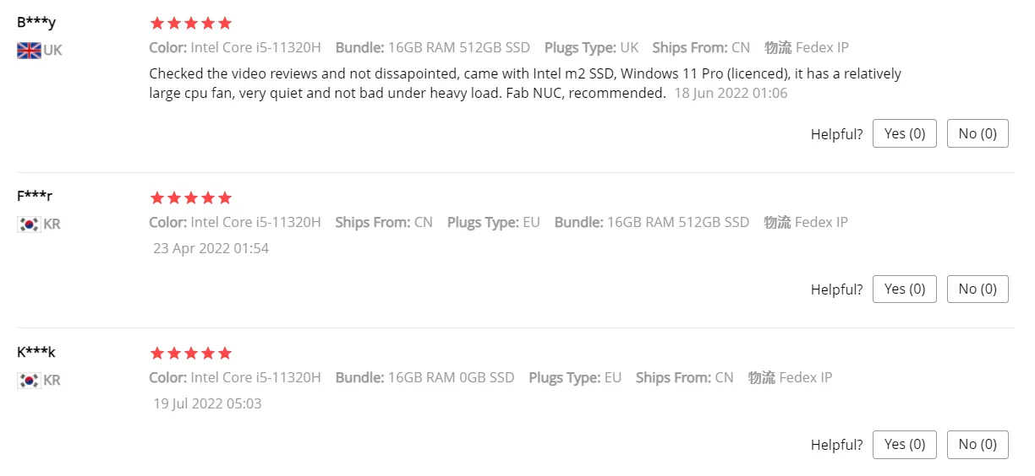Click B***y's five-star rating

pos(190,24)
